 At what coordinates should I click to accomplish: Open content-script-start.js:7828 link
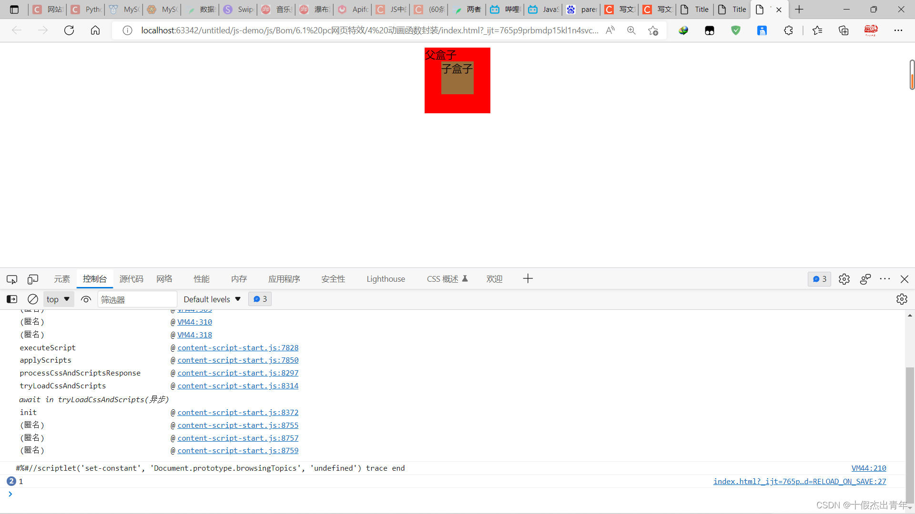coord(238,348)
